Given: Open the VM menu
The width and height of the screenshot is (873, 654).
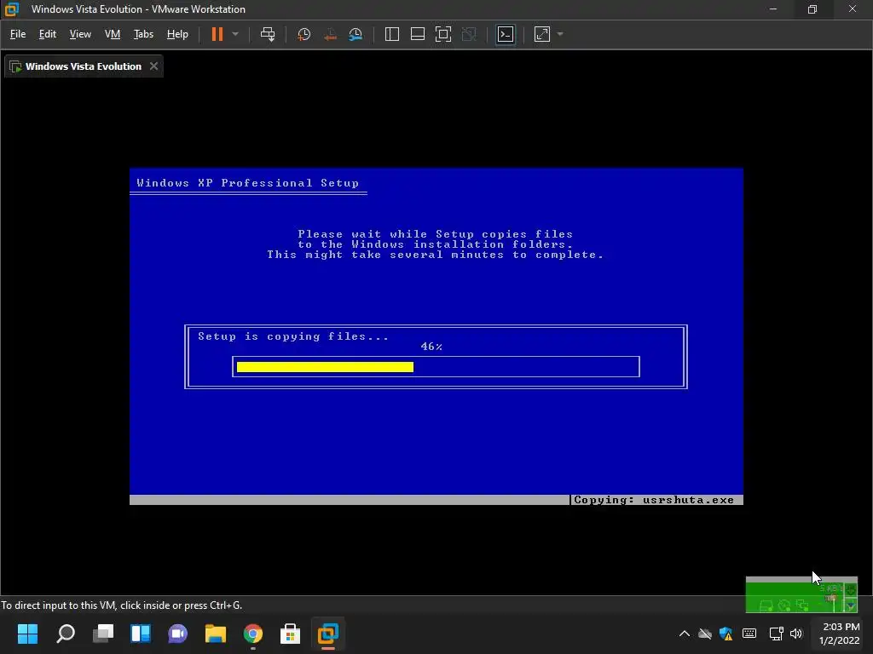Looking at the screenshot, I should click(x=113, y=34).
